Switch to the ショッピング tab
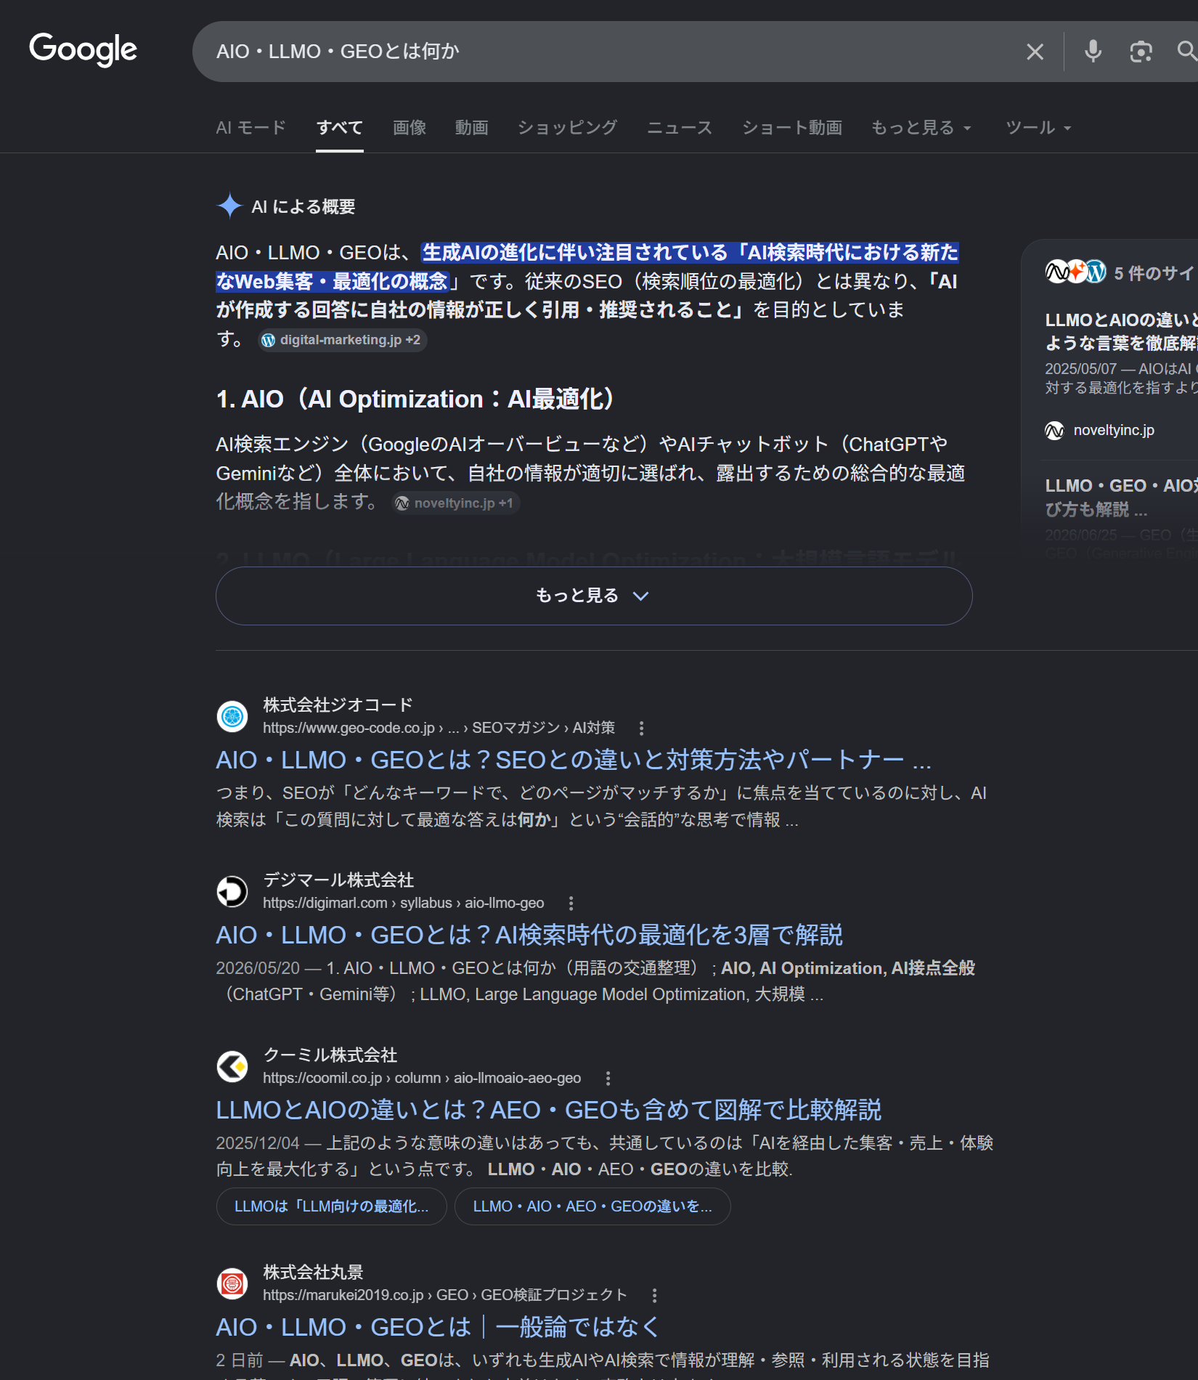Image resolution: width=1198 pixels, height=1380 pixels. (x=568, y=128)
